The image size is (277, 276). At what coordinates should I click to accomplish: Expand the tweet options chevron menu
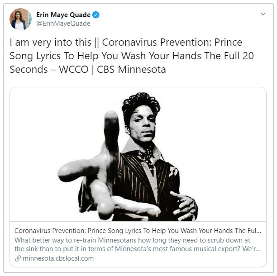263,14
